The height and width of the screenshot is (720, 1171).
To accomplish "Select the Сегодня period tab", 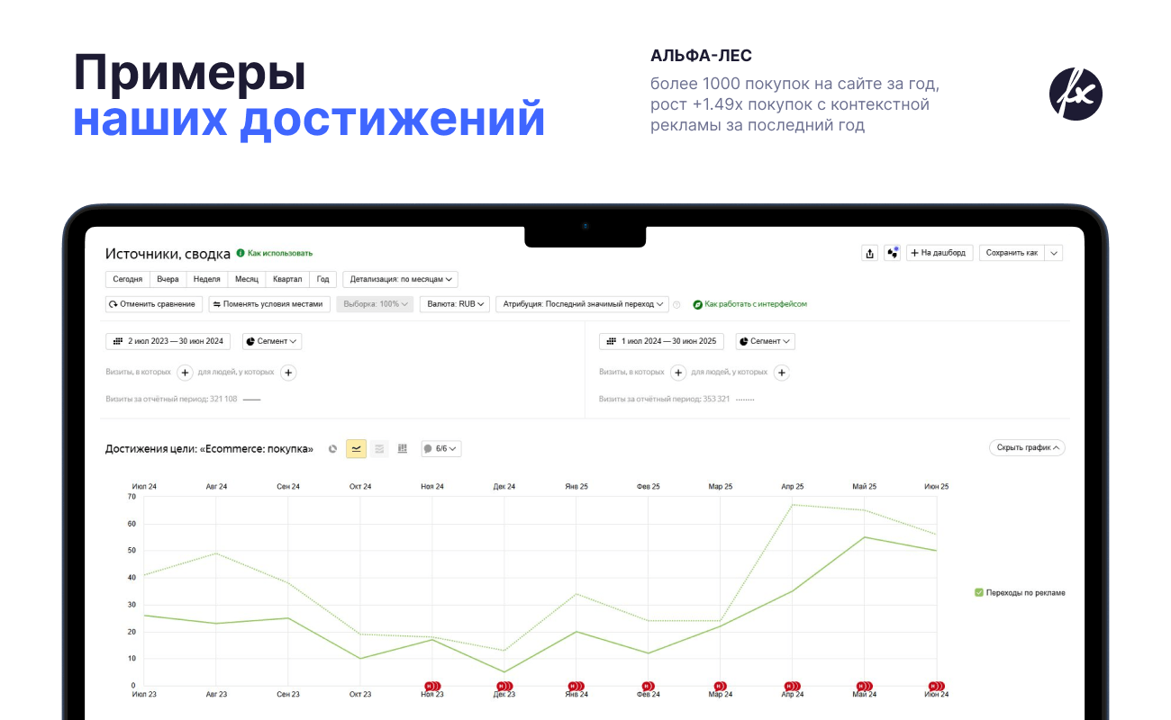I will pyautogui.click(x=128, y=279).
